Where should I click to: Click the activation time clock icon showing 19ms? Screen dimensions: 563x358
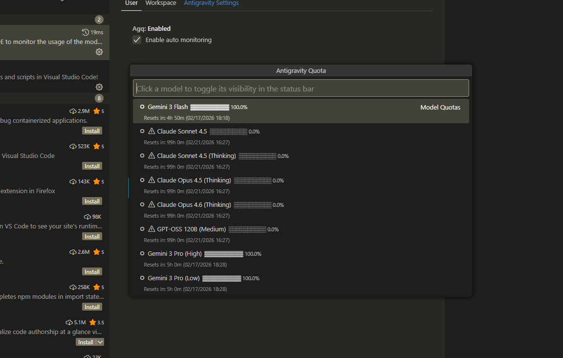(86, 32)
